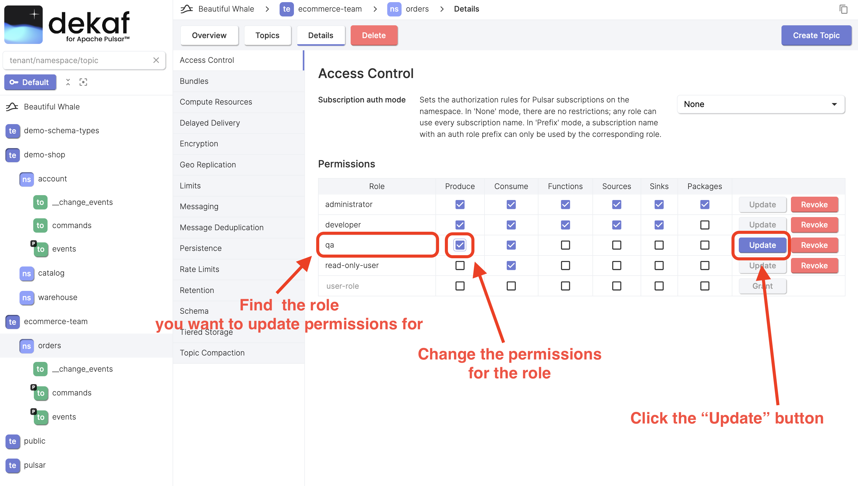
Task: Click the copy icon at top right
Action: tap(843, 9)
